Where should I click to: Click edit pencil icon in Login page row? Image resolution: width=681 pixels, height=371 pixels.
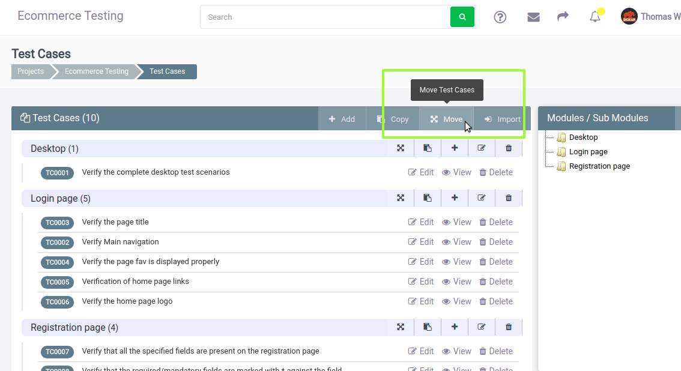481,198
